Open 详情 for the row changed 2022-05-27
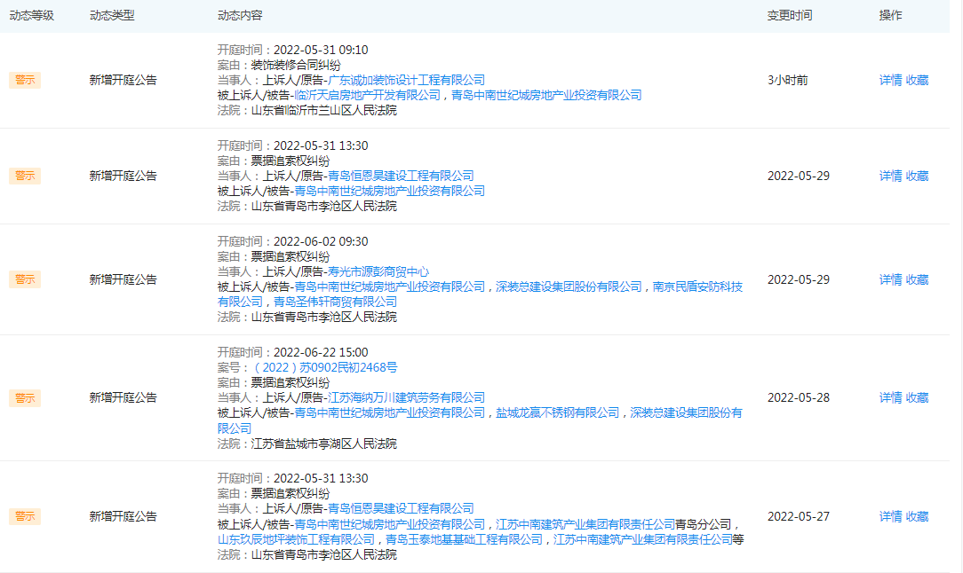 point(890,516)
